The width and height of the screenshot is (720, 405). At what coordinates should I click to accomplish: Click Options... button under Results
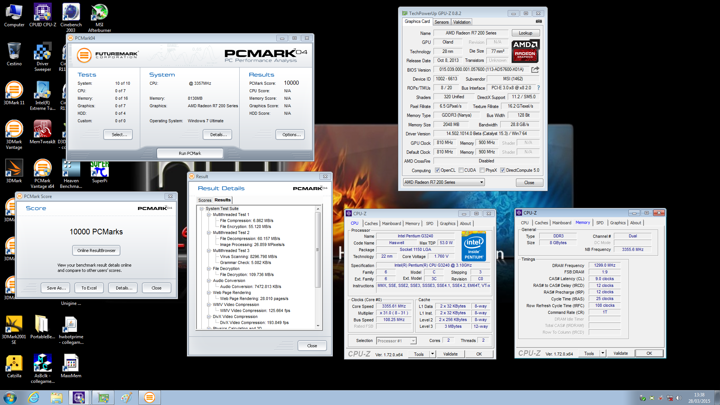coord(290,135)
